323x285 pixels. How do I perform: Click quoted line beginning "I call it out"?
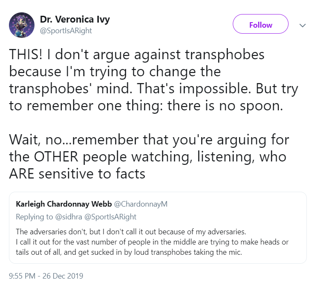pyautogui.click(x=152, y=242)
